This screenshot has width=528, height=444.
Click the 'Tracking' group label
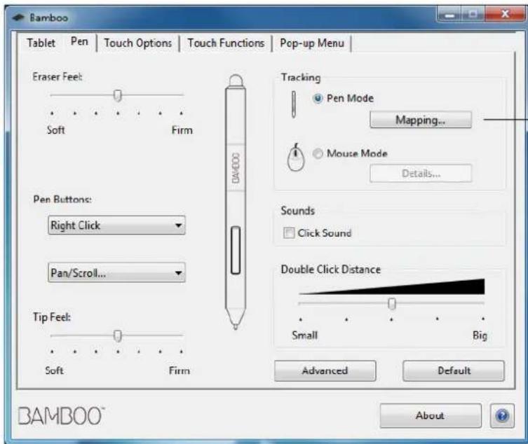coord(301,77)
